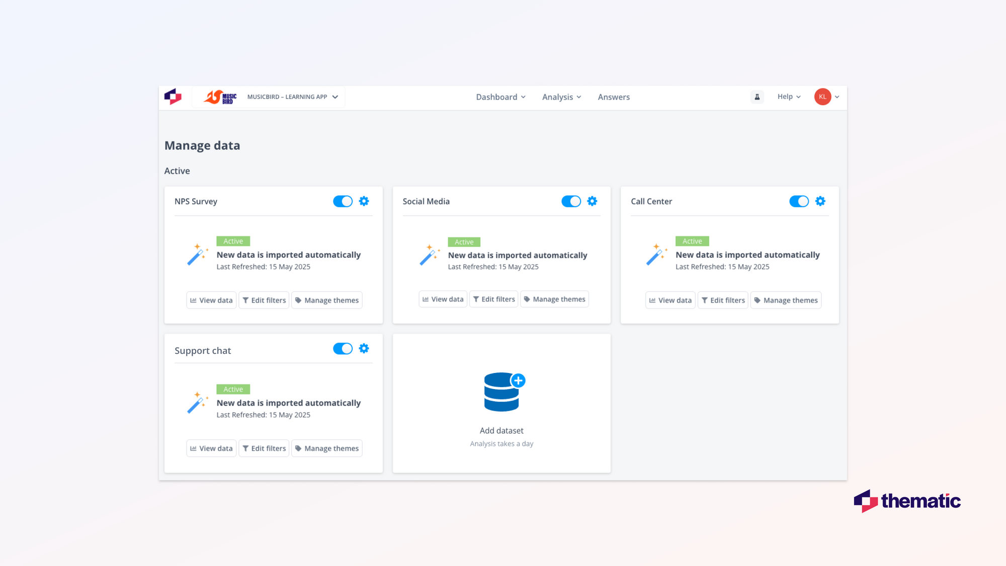Click Manage themes for Call Center
The image size is (1006, 566).
786,300
